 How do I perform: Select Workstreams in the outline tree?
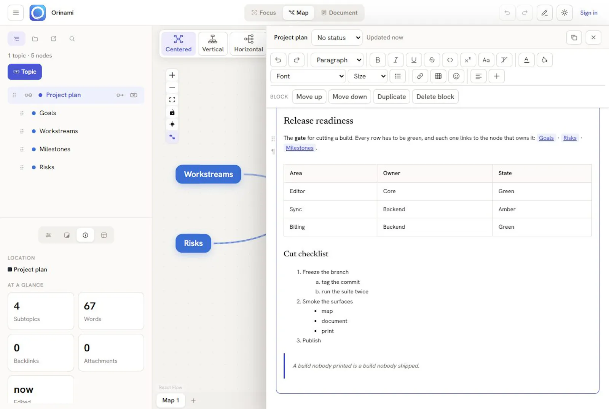[x=59, y=131]
